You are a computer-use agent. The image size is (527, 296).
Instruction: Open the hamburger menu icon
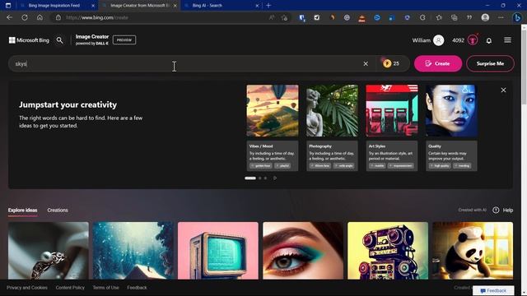pyautogui.click(x=507, y=40)
